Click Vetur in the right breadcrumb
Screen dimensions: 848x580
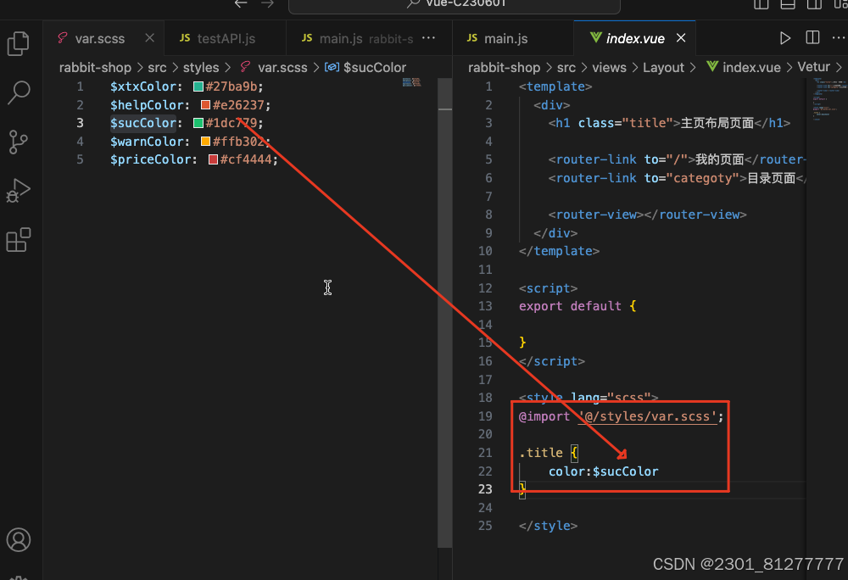(813, 67)
